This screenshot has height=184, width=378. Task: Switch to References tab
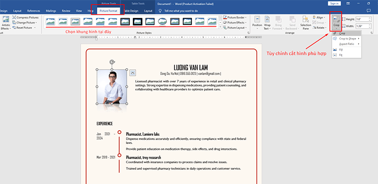34,11
